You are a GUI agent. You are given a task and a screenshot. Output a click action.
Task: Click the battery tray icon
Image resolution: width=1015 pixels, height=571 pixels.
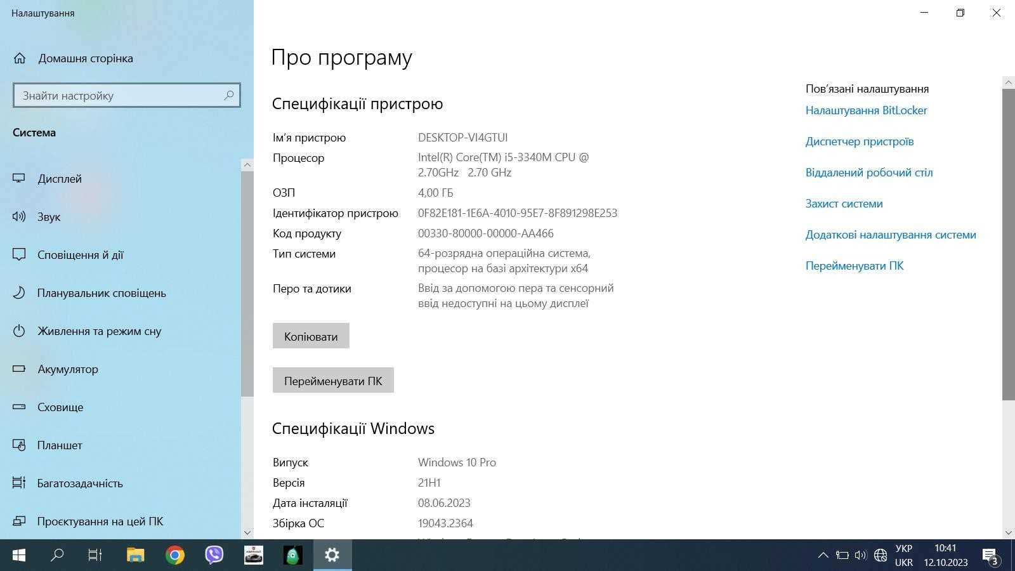tap(842, 555)
